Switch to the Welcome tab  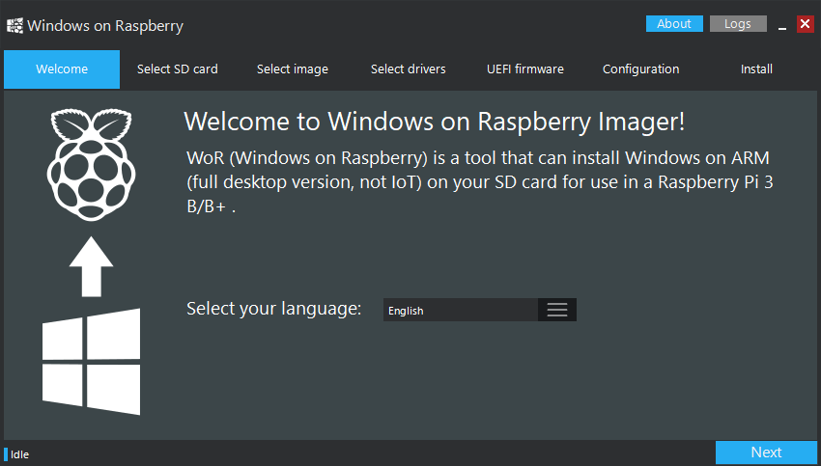(62, 69)
